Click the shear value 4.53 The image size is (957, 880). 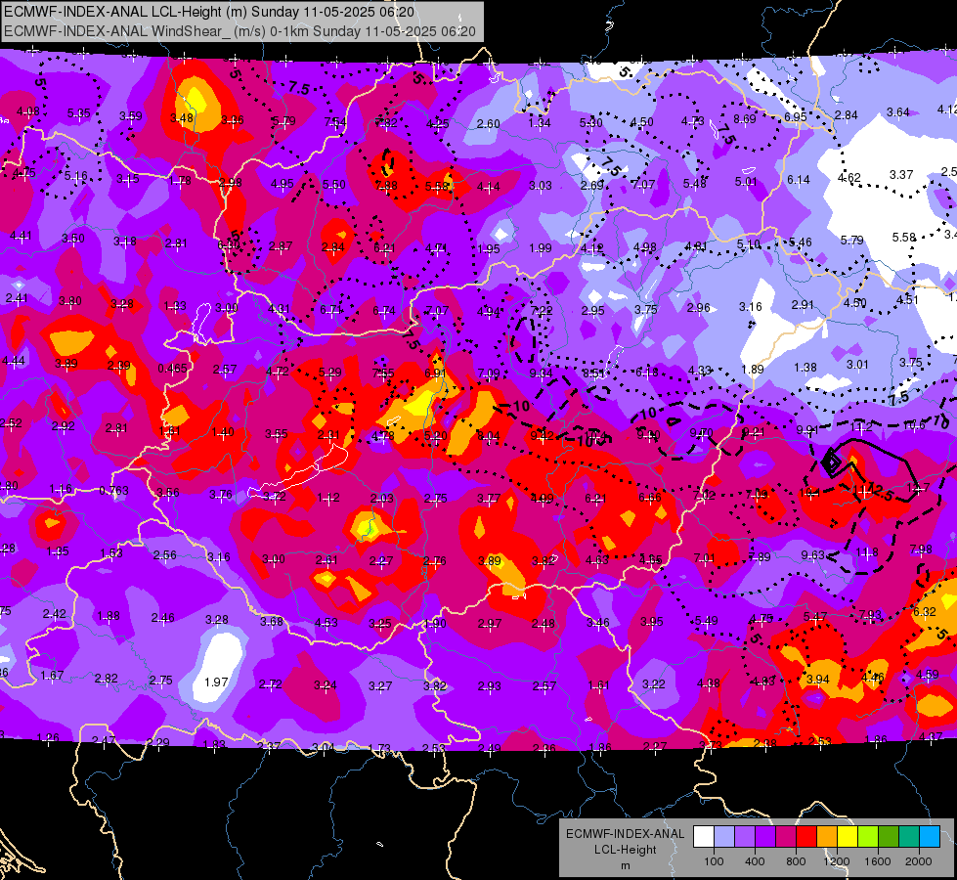point(326,622)
